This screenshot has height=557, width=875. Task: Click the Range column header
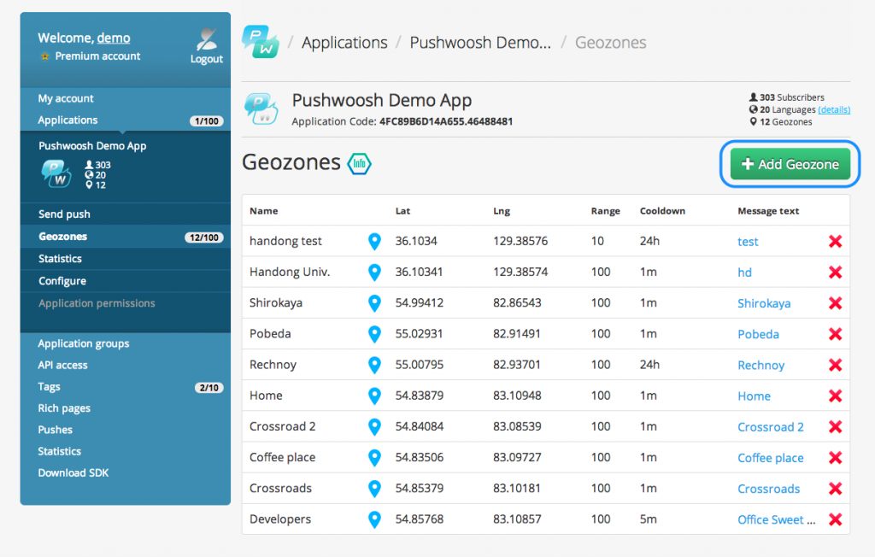click(x=606, y=211)
